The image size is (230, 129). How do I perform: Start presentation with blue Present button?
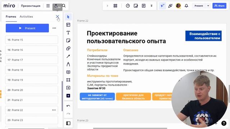pyautogui.click(x=27, y=28)
